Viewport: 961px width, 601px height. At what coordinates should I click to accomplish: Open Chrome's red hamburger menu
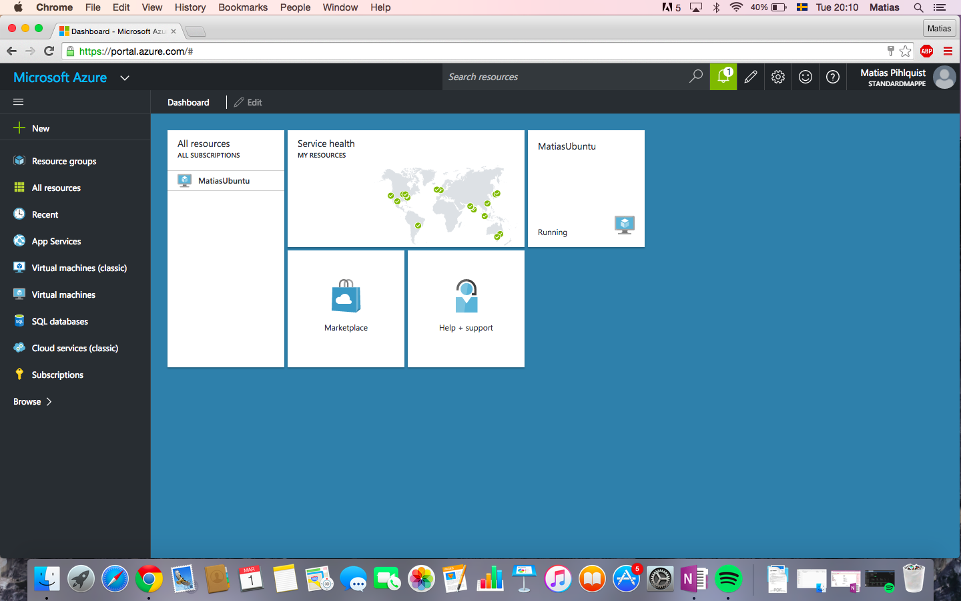pos(948,51)
